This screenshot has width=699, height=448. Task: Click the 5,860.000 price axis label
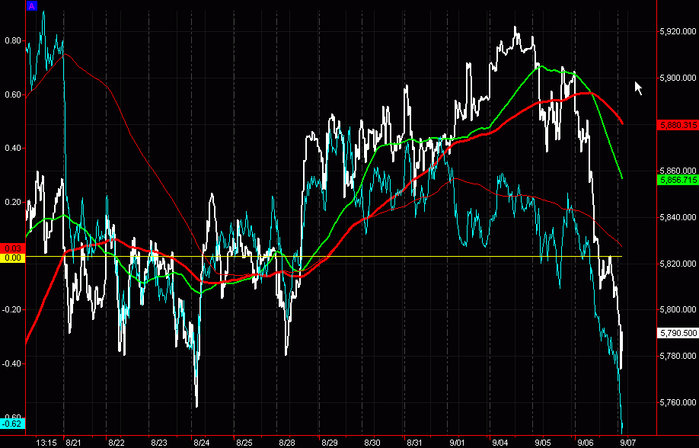pos(678,171)
